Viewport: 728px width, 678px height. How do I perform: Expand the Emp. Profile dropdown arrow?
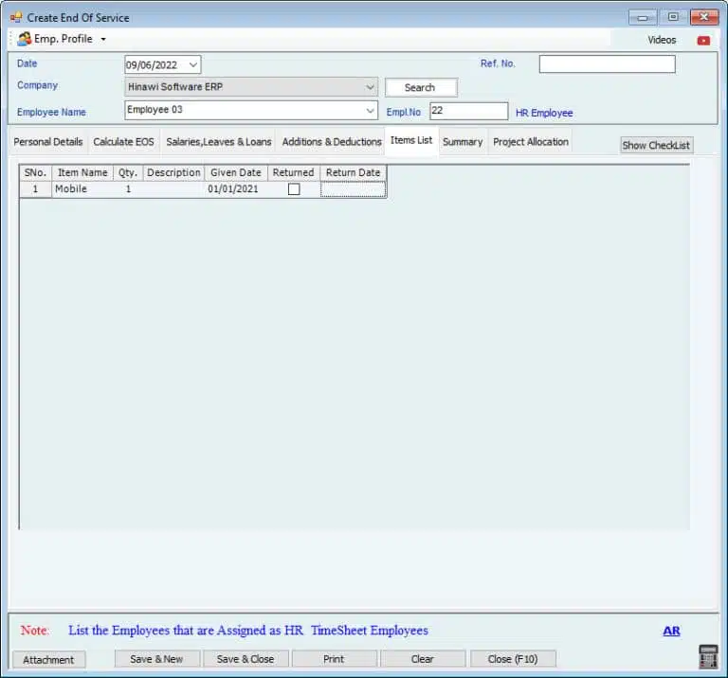pyautogui.click(x=103, y=40)
